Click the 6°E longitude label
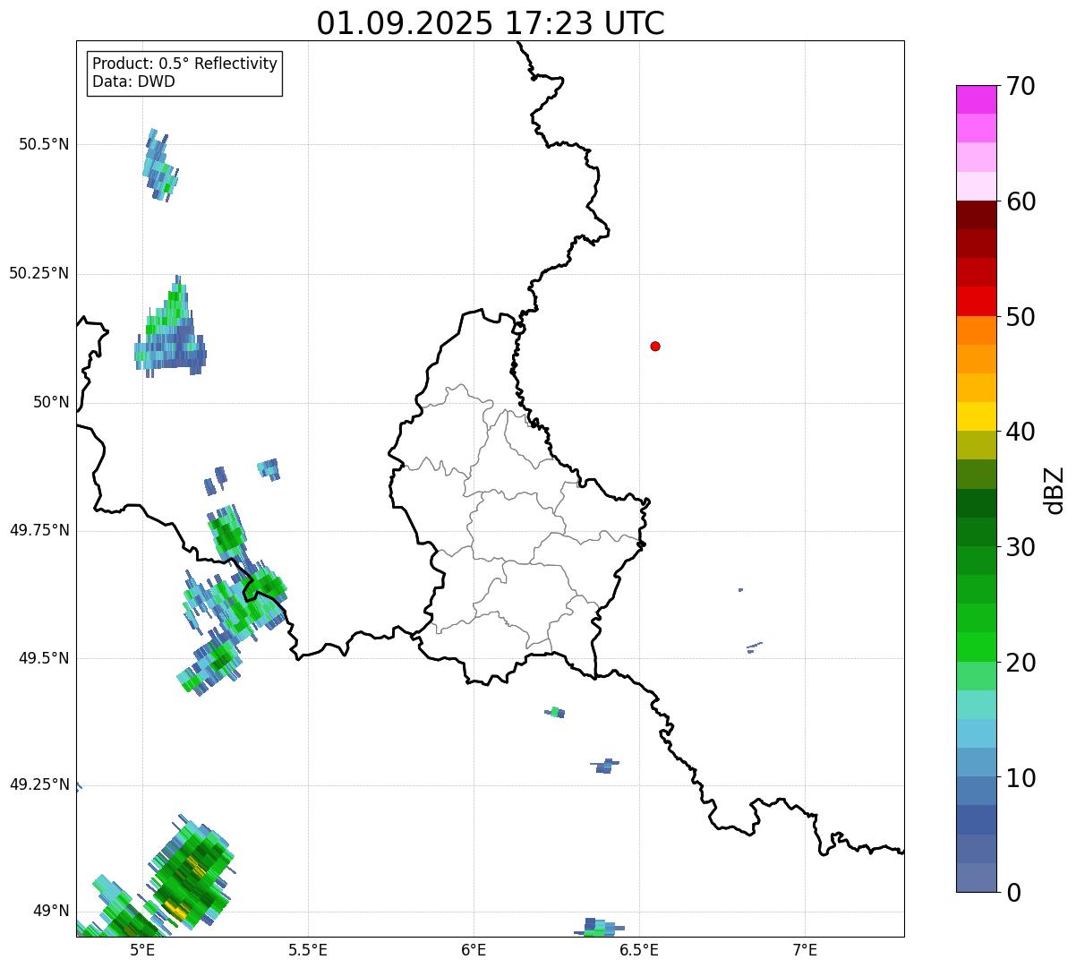 tap(474, 949)
